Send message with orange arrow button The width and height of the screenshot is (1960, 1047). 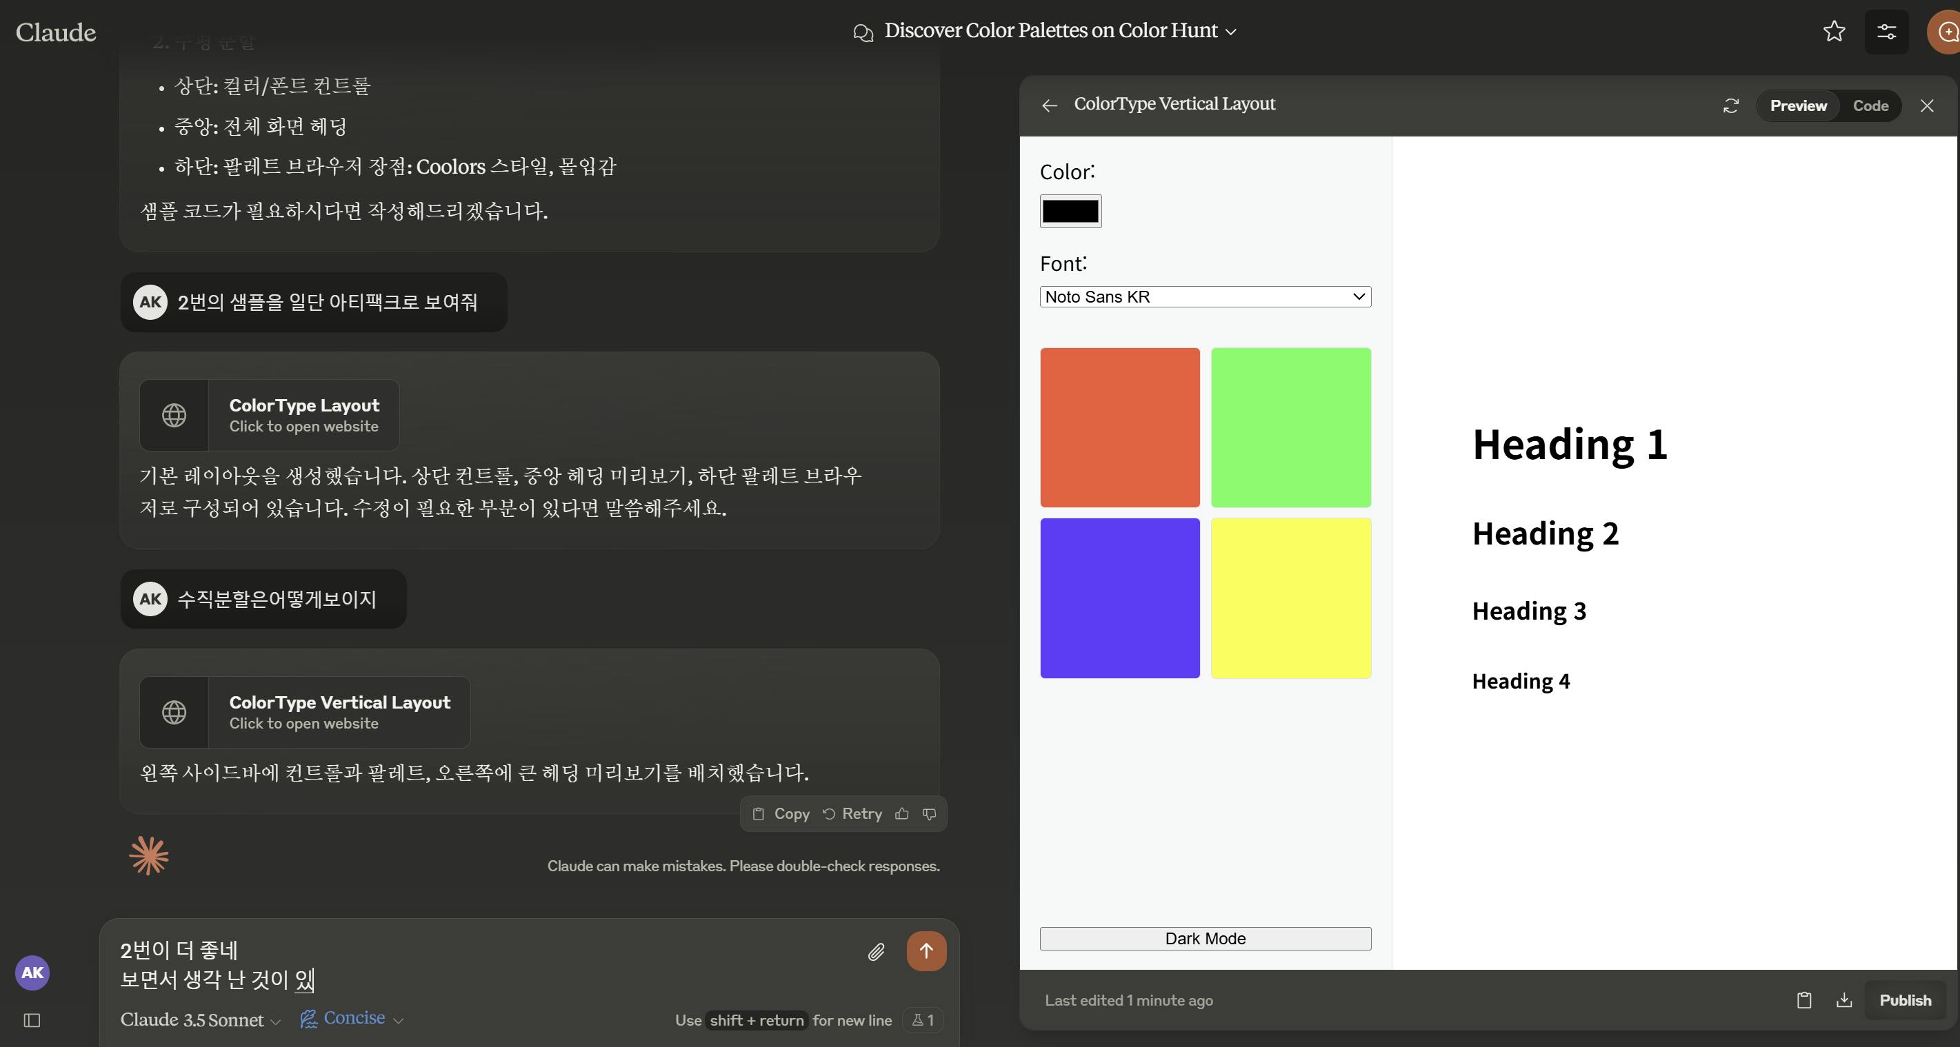tap(926, 951)
